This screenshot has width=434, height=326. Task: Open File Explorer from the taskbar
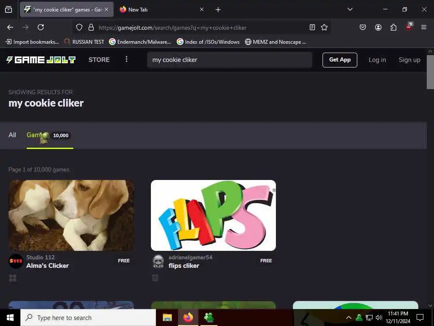pos(167,318)
